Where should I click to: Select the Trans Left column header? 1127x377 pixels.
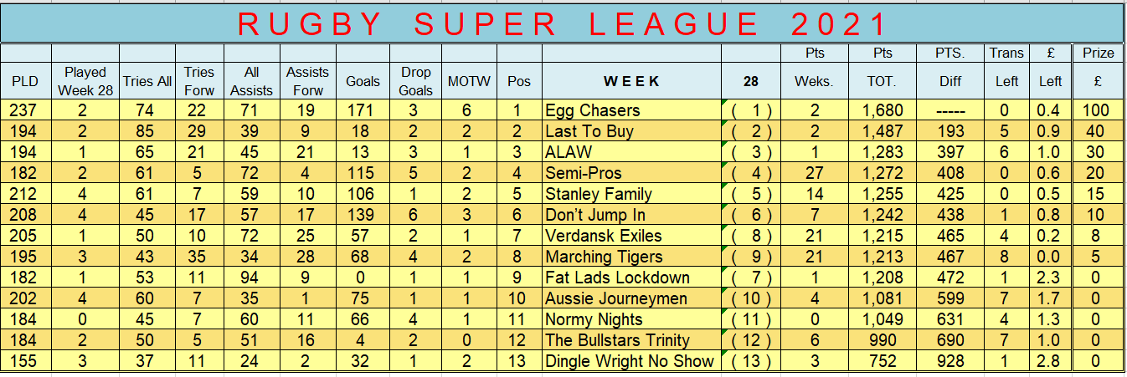(x=1006, y=72)
